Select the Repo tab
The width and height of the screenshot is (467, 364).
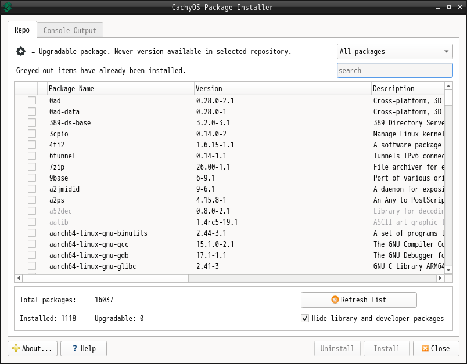pyautogui.click(x=22, y=30)
